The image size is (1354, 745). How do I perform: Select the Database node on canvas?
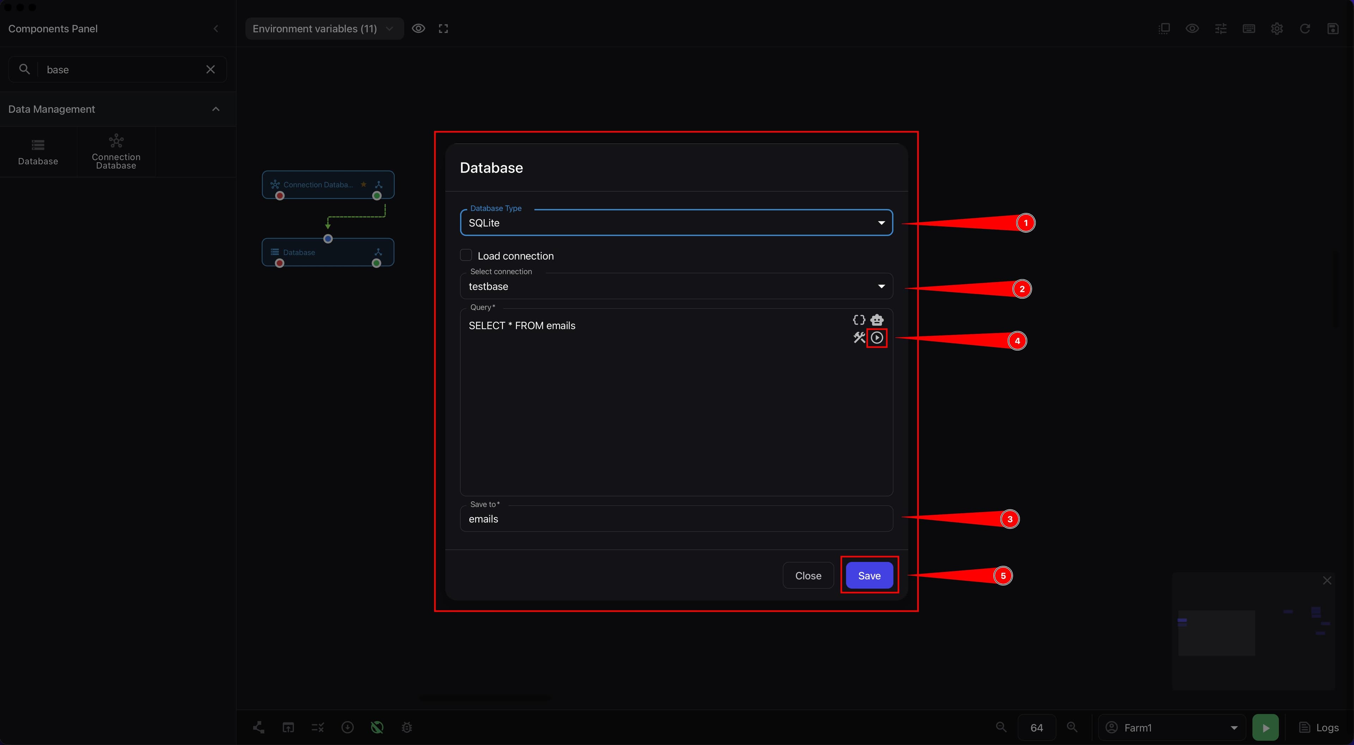coord(328,252)
